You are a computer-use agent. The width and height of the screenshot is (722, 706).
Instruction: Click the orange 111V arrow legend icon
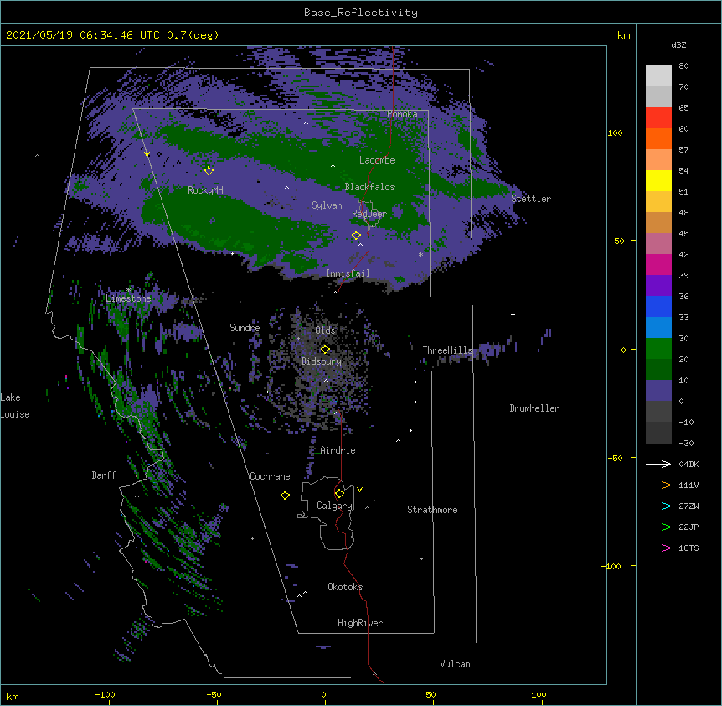tap(658, 485)
